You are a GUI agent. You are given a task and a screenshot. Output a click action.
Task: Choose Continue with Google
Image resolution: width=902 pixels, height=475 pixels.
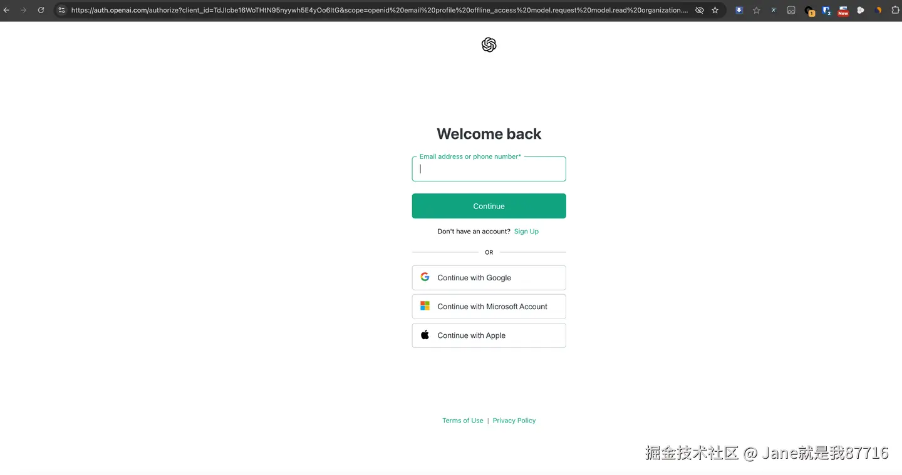click(x=489, y=278)
